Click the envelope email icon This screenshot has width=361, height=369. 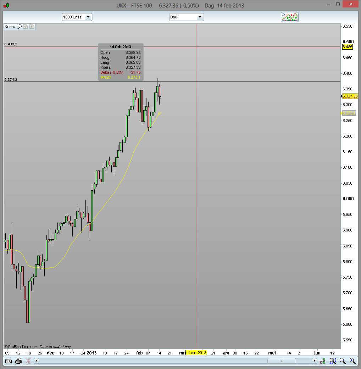click(9, 361)
